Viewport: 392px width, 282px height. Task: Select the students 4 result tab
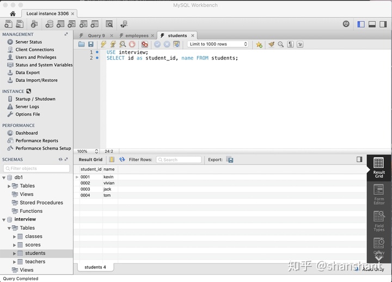tap(95, 267)
